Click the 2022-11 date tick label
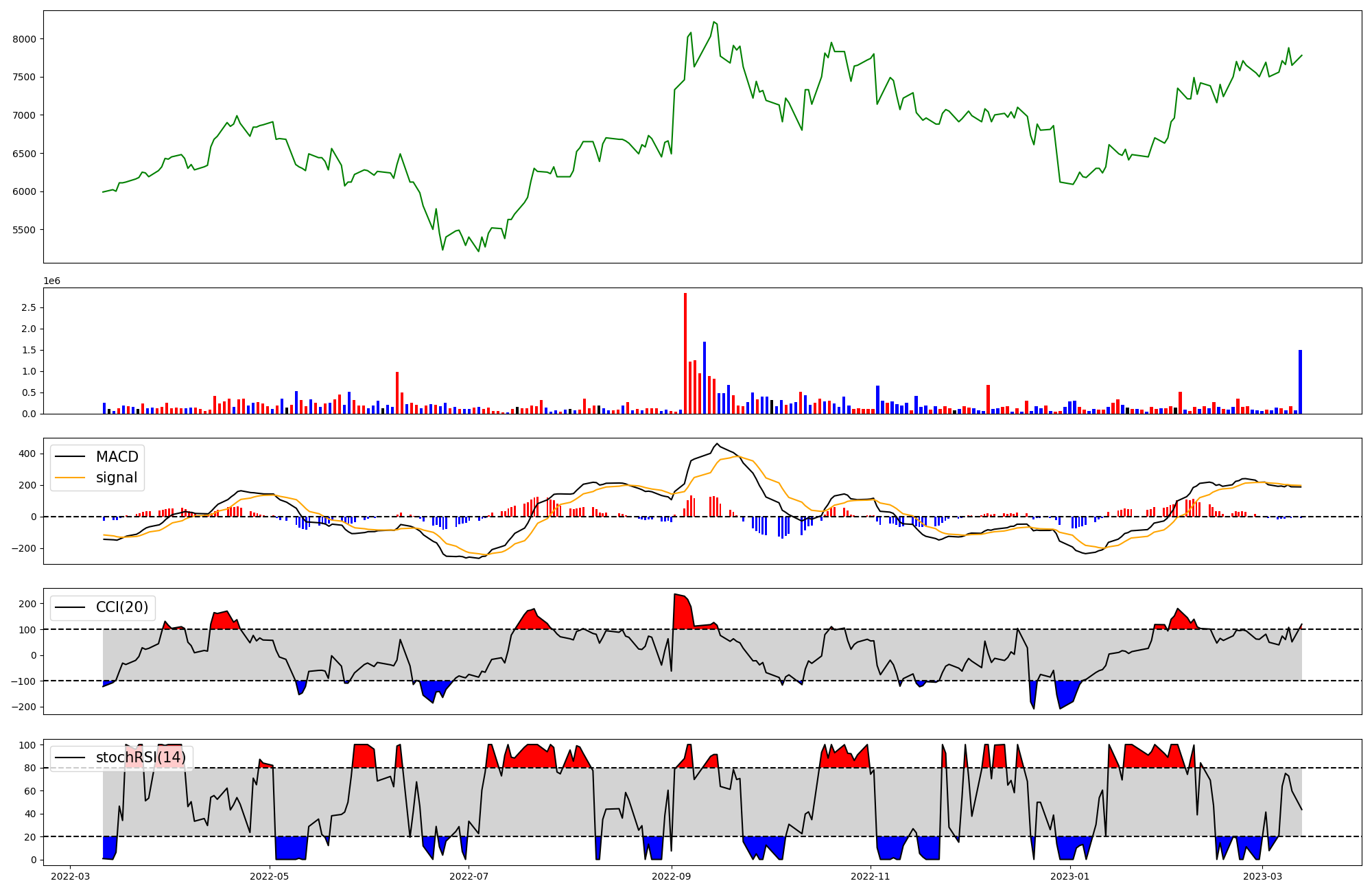Screen dimensions: 1372x892 pyautogui.click(x=871, y=876)
